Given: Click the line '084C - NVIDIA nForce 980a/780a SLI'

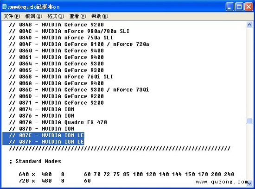Looking at the screenshot, I should 69,31.
